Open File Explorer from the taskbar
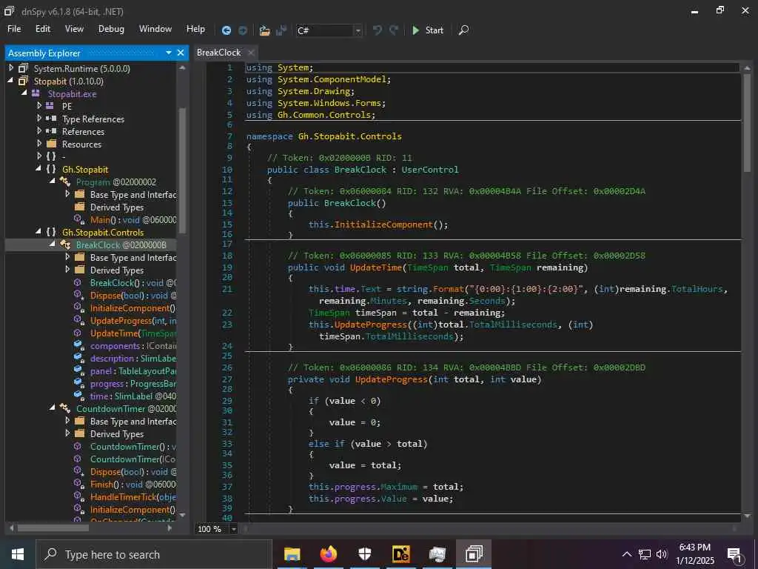The height and width of the screenshot is (569, 758). click(292, 554)
